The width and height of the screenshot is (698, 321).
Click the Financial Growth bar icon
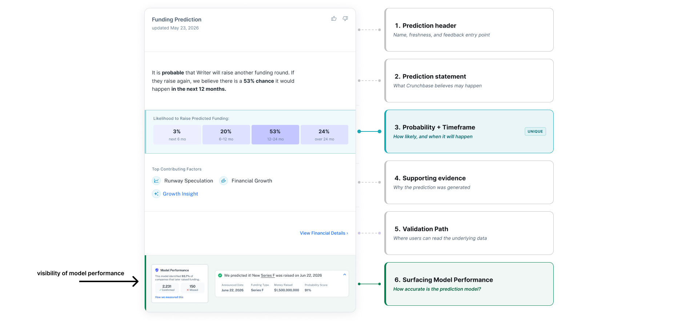(224, 180)
